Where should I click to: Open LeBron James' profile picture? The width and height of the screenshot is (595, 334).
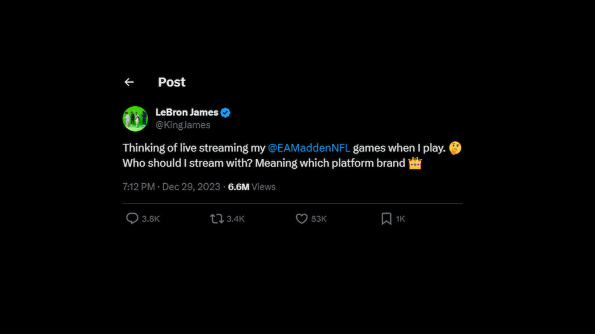(135, 118)
